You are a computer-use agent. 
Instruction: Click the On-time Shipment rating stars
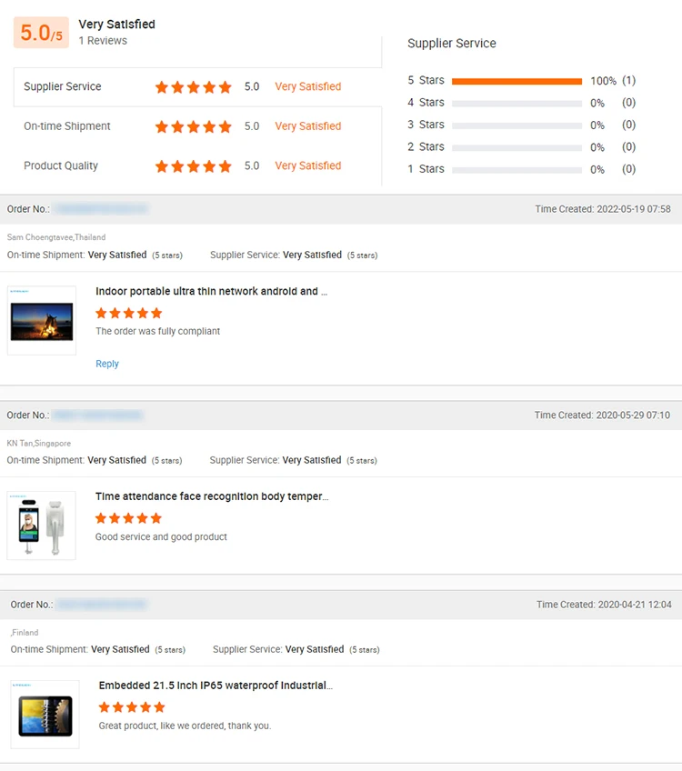coord(193,126)
